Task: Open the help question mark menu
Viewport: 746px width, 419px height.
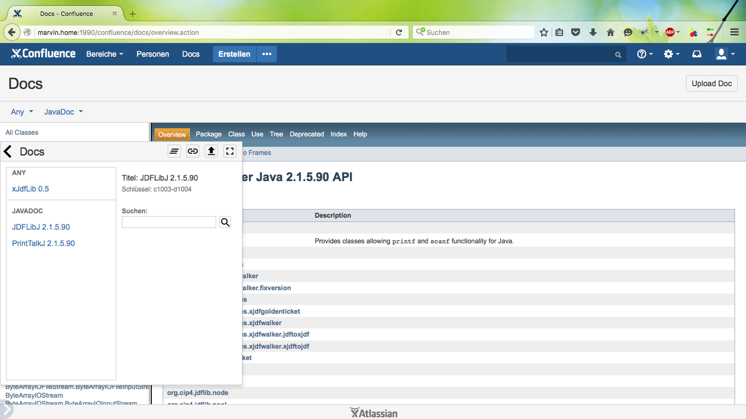Action: [x=645, y=54]
